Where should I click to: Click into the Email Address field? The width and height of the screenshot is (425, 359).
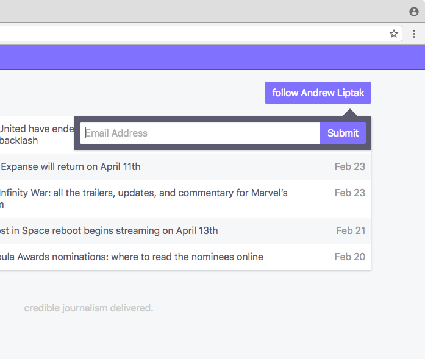pos(200,133)
